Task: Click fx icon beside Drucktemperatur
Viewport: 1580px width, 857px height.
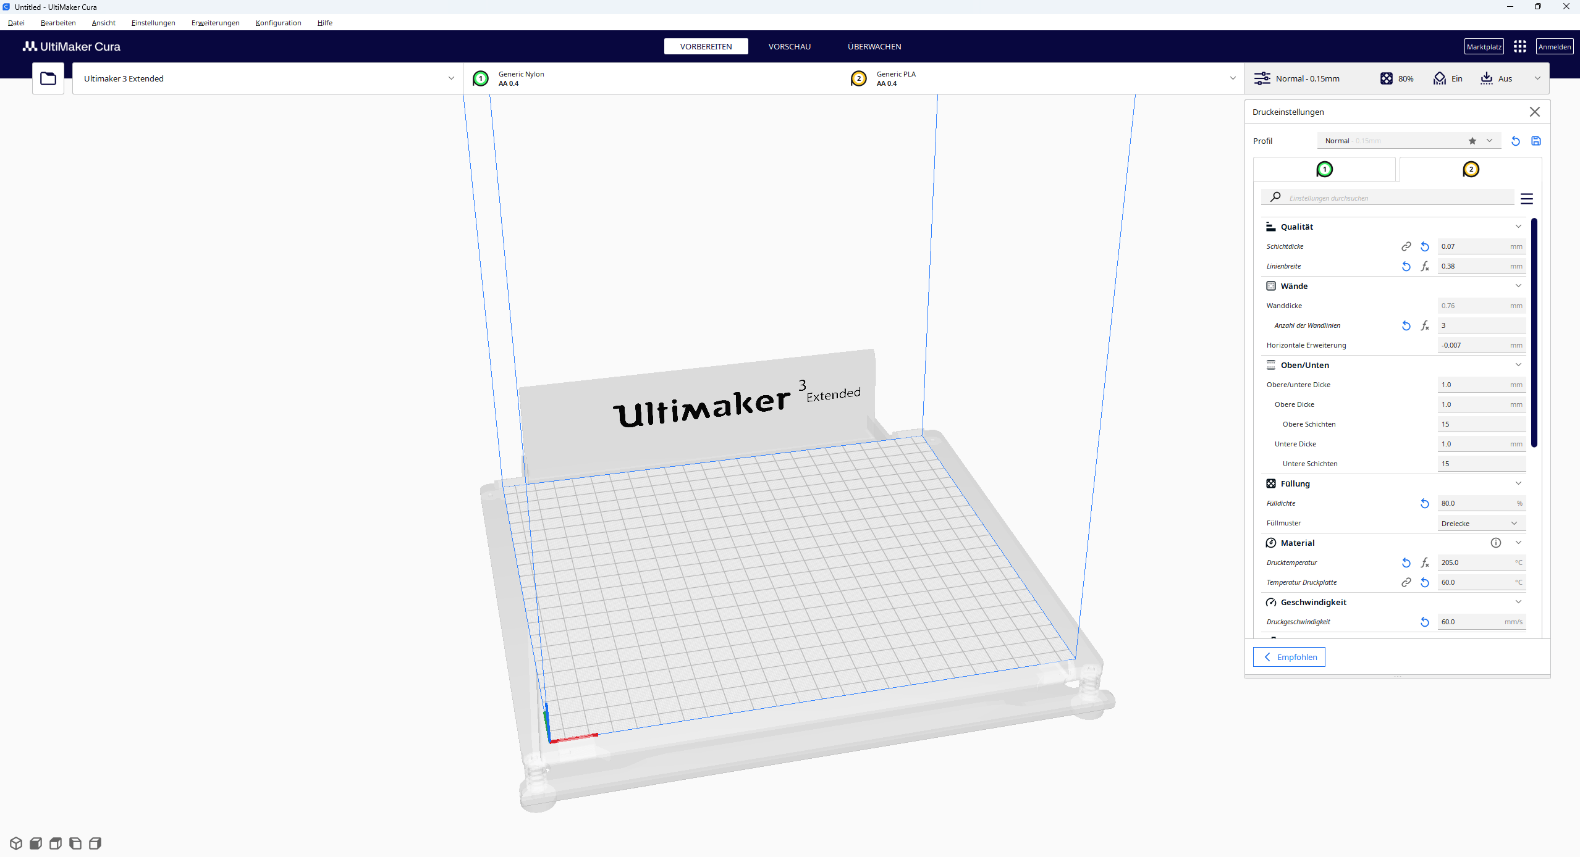Action: [1424, 562]
